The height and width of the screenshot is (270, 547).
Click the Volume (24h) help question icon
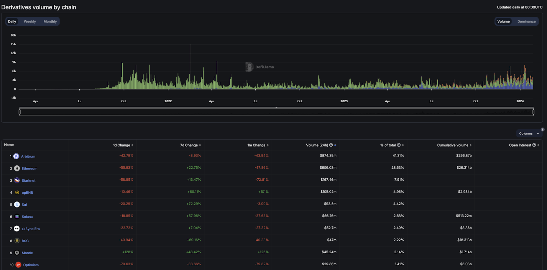tap(331, 145)
